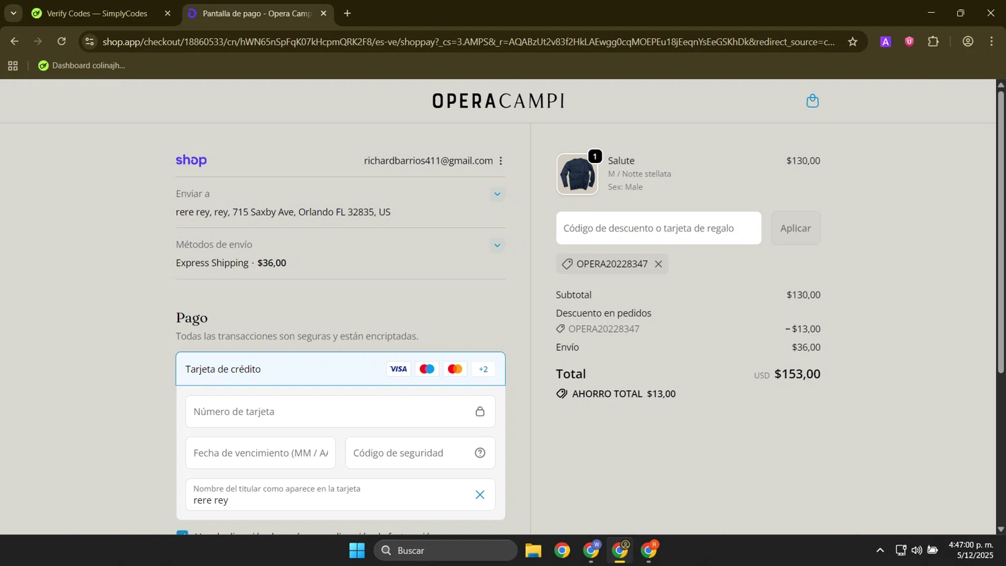Click the Fecha de vencimiento field

260,453
